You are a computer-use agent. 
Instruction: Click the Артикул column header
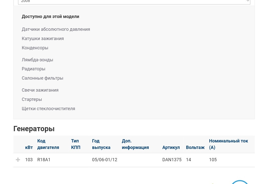[x=171, y=147]
